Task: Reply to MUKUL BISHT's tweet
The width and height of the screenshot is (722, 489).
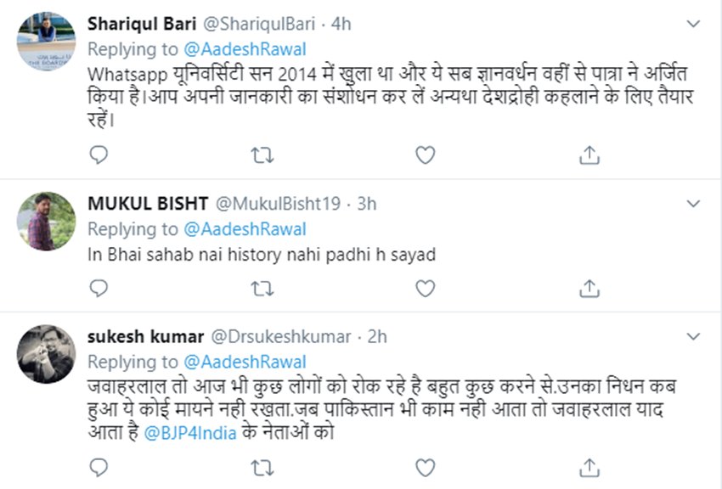Action: 99,288
